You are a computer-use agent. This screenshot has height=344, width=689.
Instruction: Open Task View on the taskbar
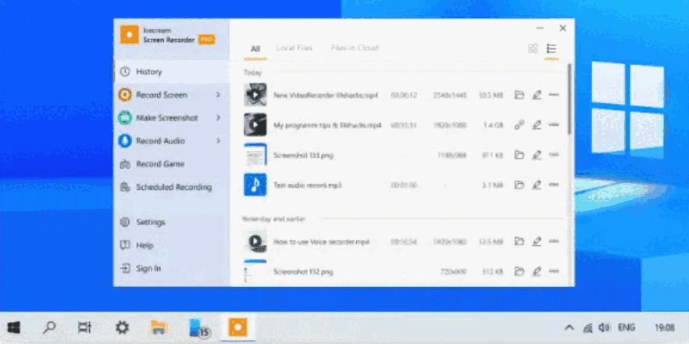point(84,328)
